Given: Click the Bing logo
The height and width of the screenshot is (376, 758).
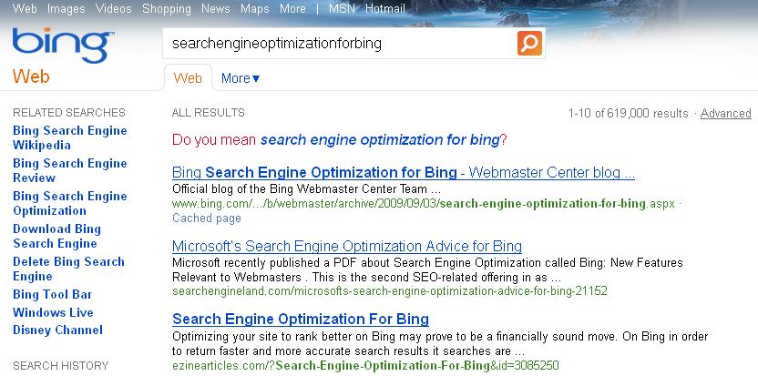Looking at the screenshot, I should click(63, 46).
